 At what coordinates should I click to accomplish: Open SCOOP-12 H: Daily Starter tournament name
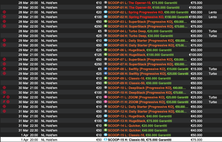coord(147,112)
